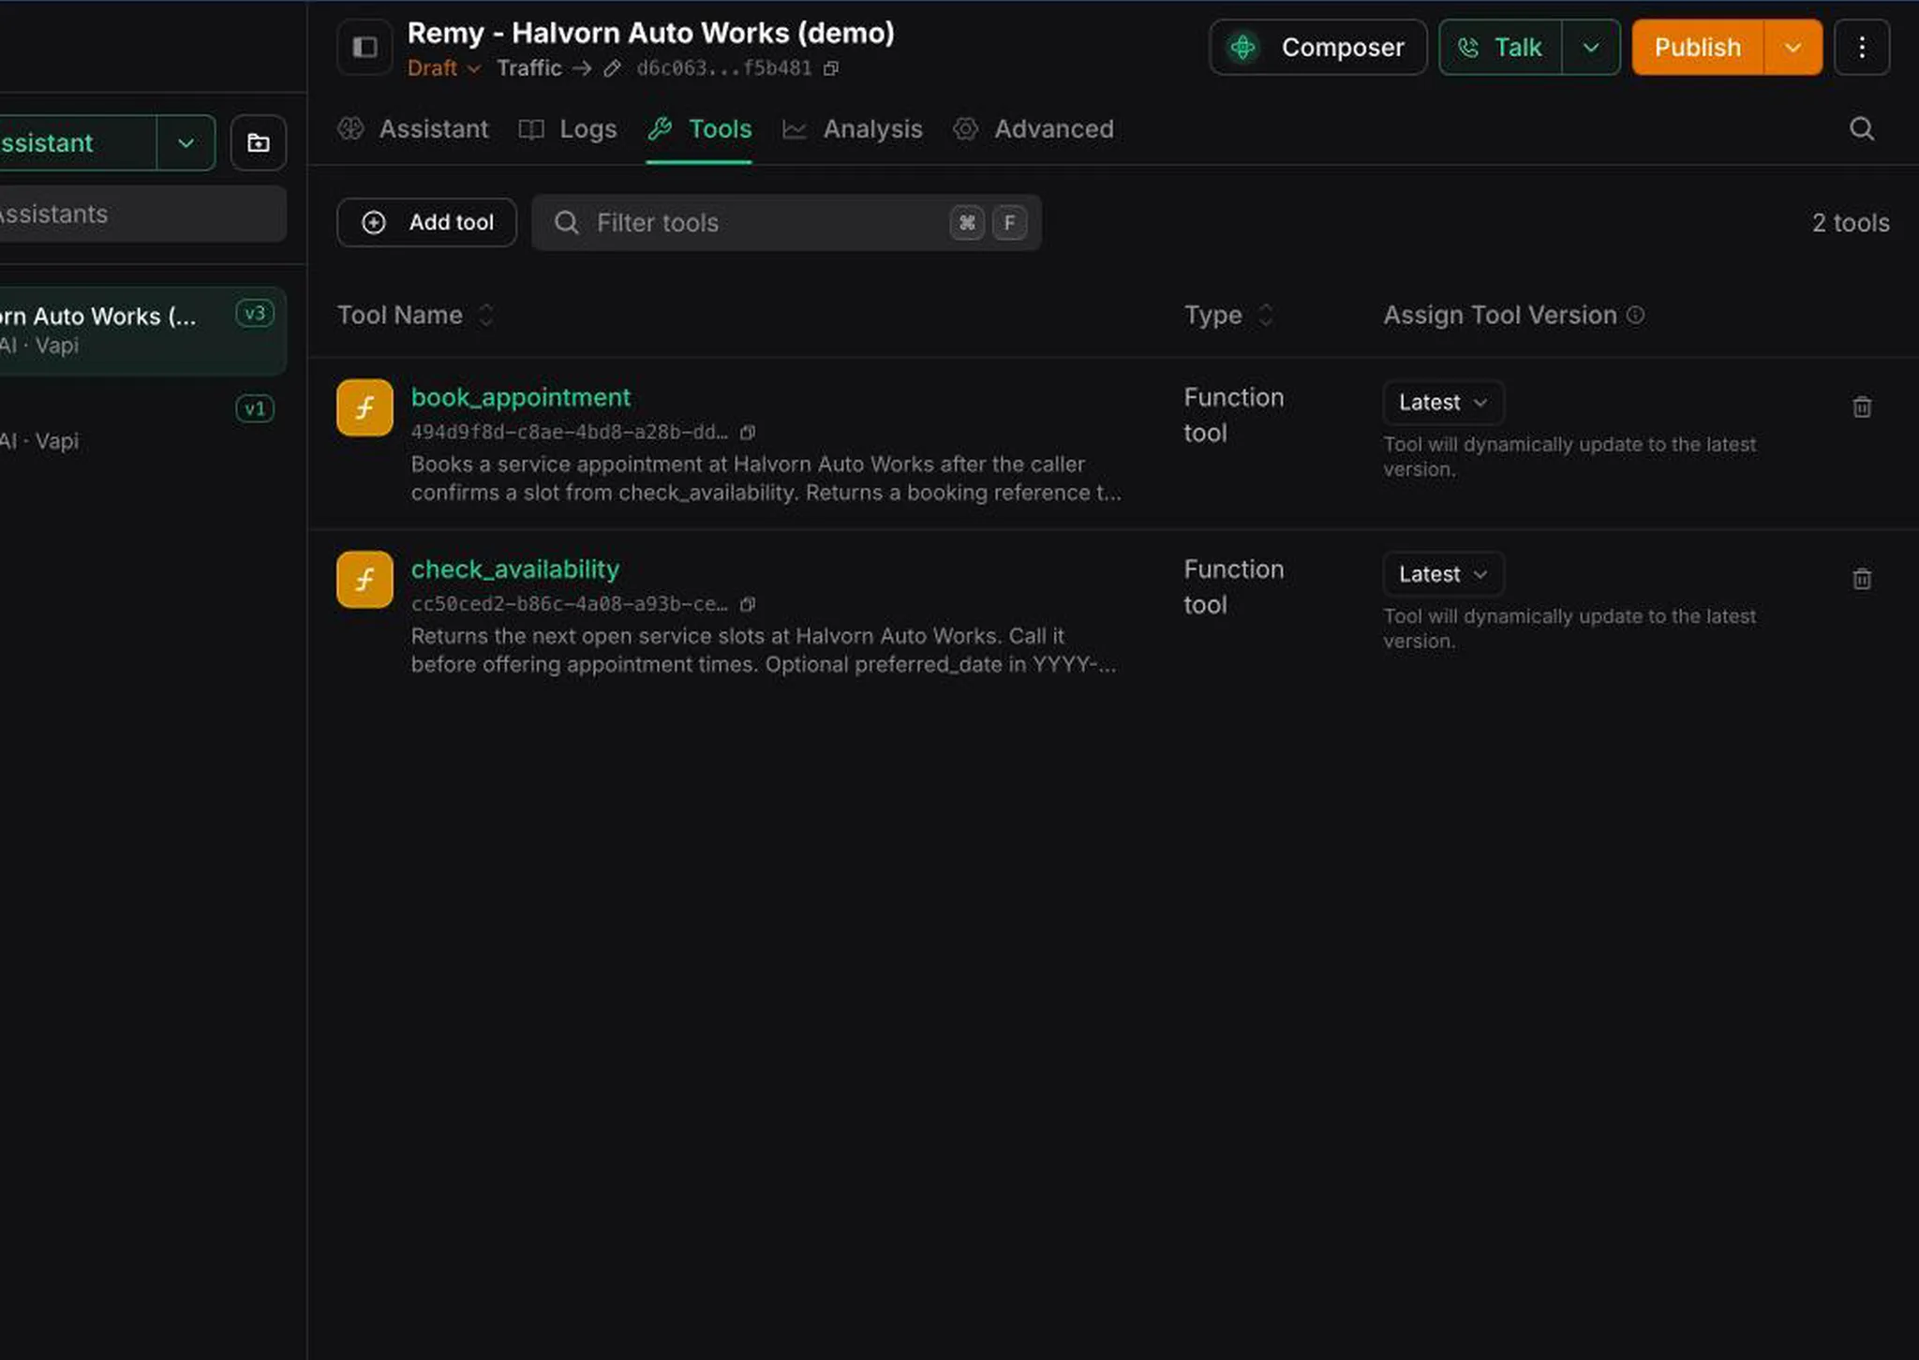Click the search magnifier icon
Viewport: 1919px width, 1360px height.
(x=1861, y=128)
